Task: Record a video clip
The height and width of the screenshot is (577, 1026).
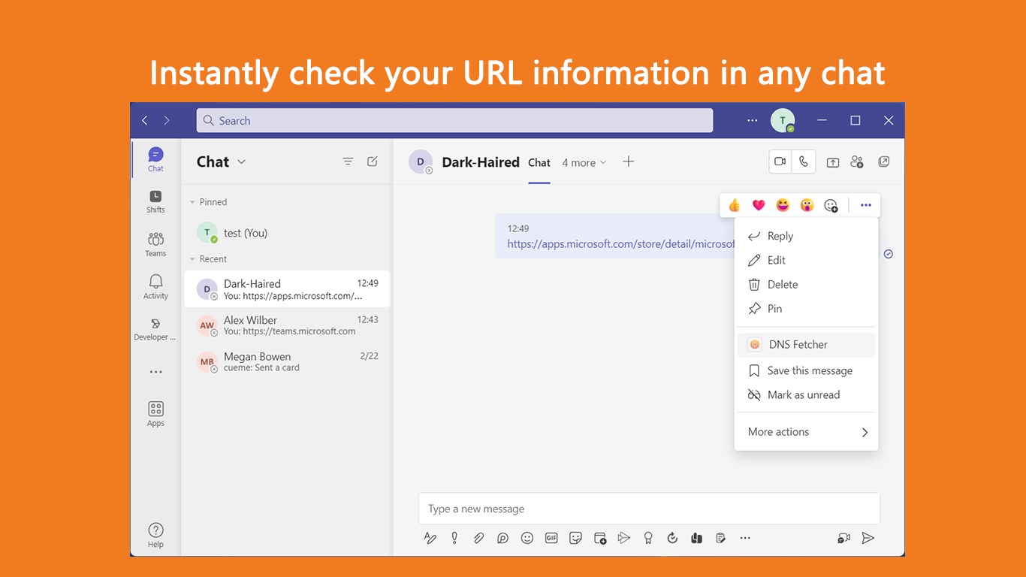Action: pyautogui.click(x=844, y=538)
